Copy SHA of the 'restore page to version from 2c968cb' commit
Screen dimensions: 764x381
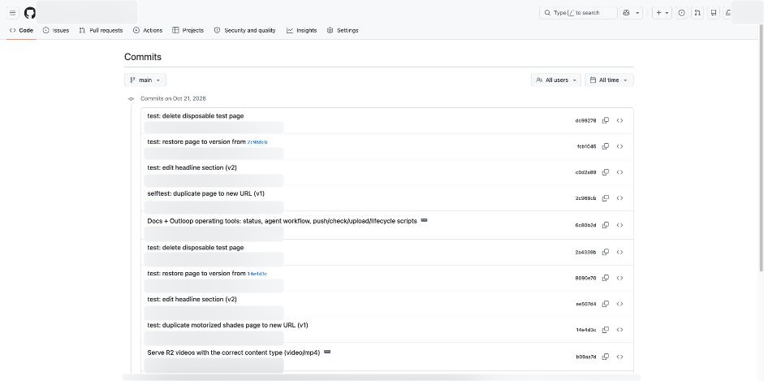click(x=605, y=146)
